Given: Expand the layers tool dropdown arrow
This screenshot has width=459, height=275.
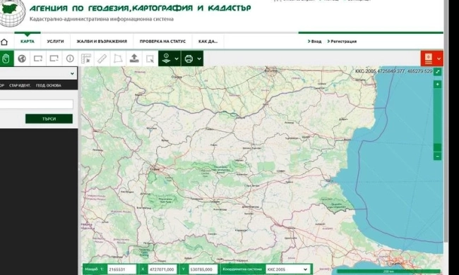Looking at the screenshot, I should click(177, 59).
